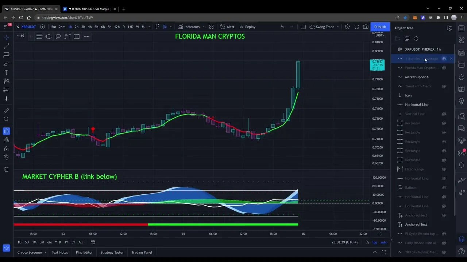Show the Florida Man Cryptos indicator eye toggle
Screen dimensions: 467x262
(444, 68)
